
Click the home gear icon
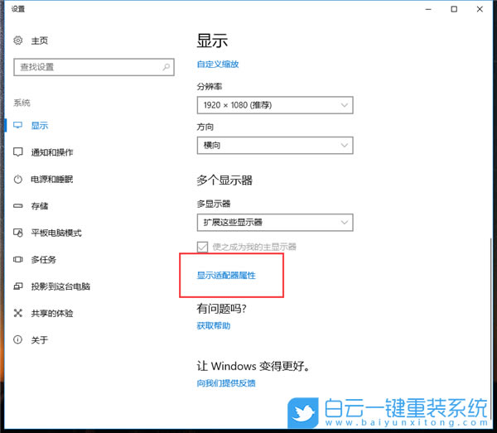pos(17,41)
